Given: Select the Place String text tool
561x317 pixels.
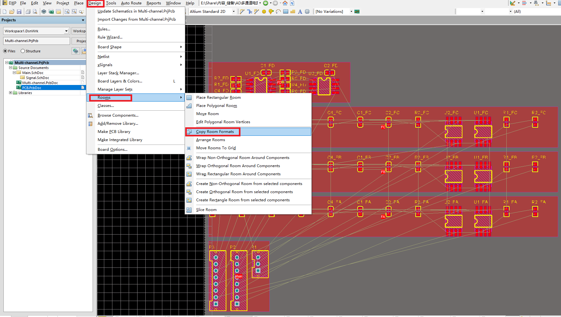Looking at the screenshot, I should coord(300,12).
